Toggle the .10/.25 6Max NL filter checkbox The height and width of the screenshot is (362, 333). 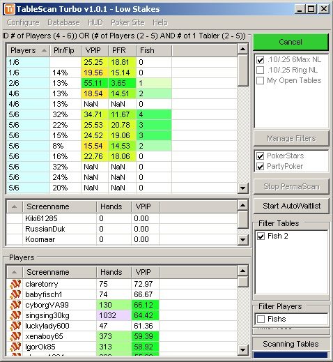tap(261, 60)
